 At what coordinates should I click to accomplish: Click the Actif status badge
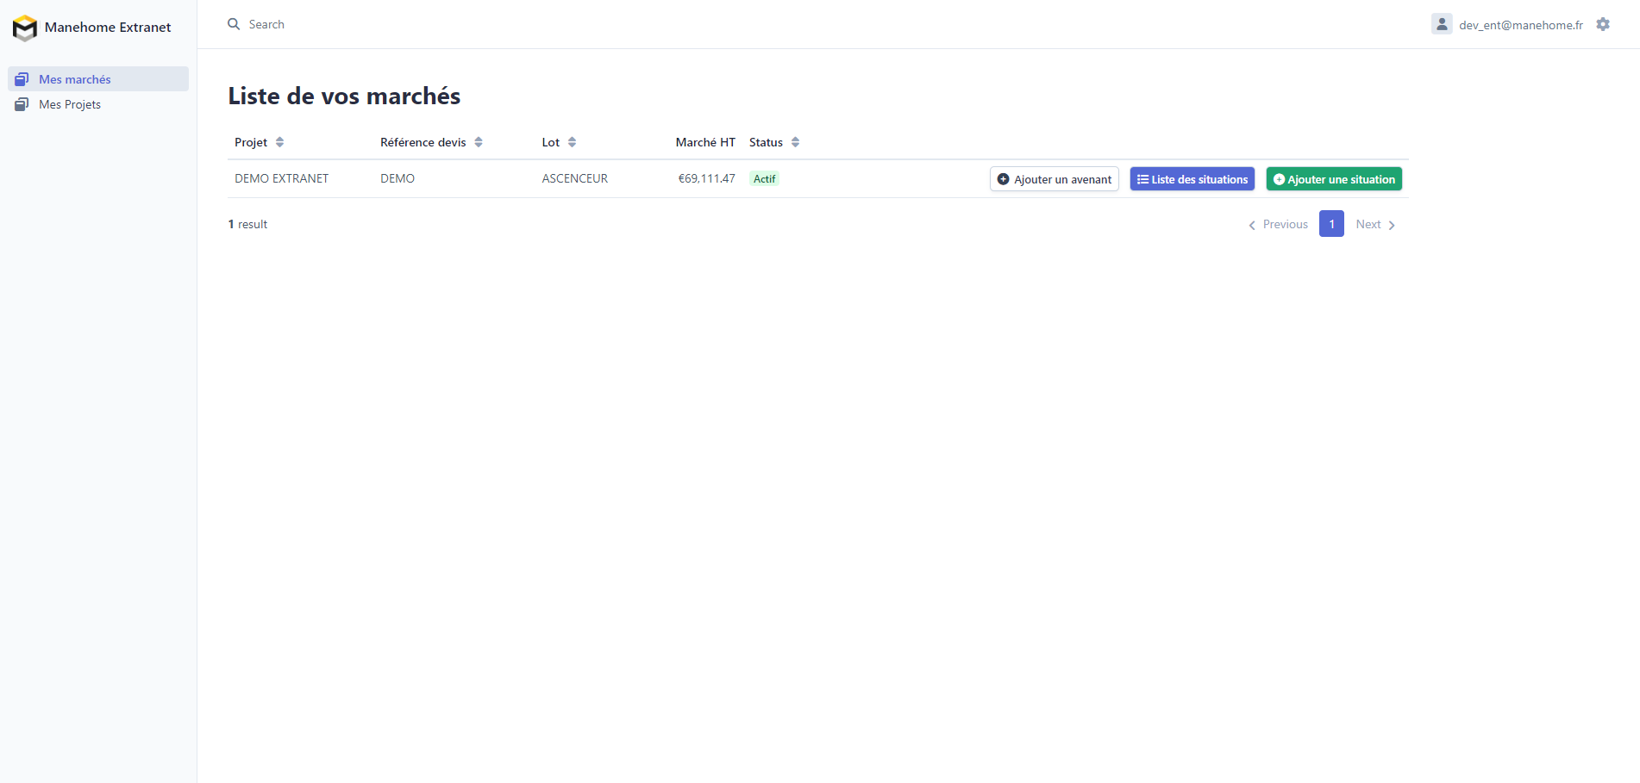click(765, 179)
